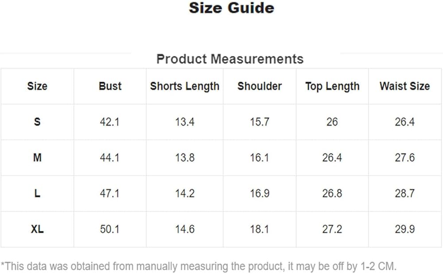The image size is (443, 274).
Task: Click the 26.4 waist value for S
Action: point(404,122)
